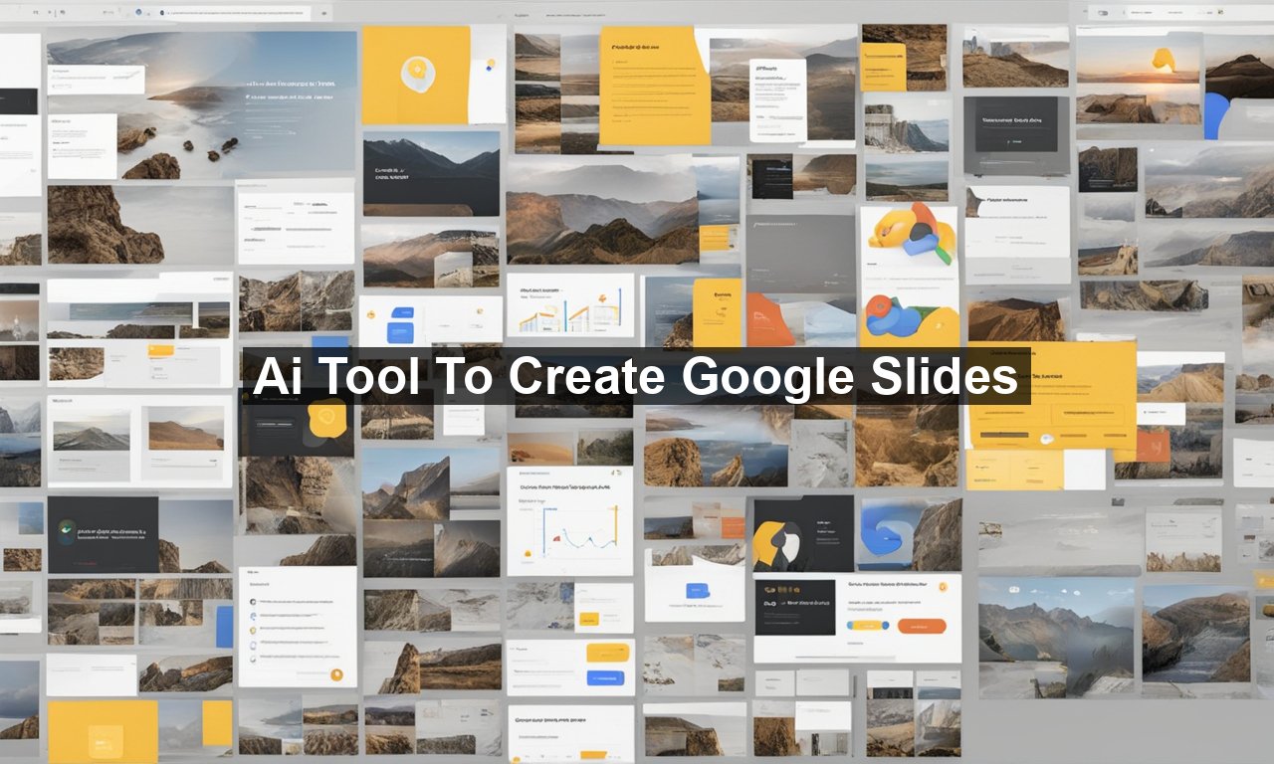Open the line graph slide thumbnail

click(x=570, y=520)
